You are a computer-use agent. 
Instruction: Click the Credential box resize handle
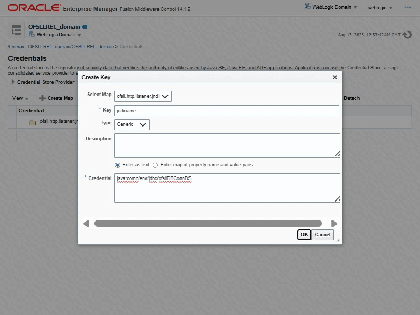338,199
